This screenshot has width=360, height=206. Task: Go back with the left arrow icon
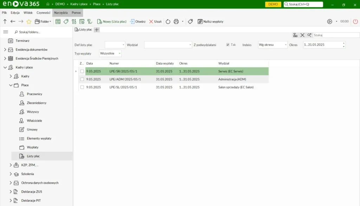point(13,21)
